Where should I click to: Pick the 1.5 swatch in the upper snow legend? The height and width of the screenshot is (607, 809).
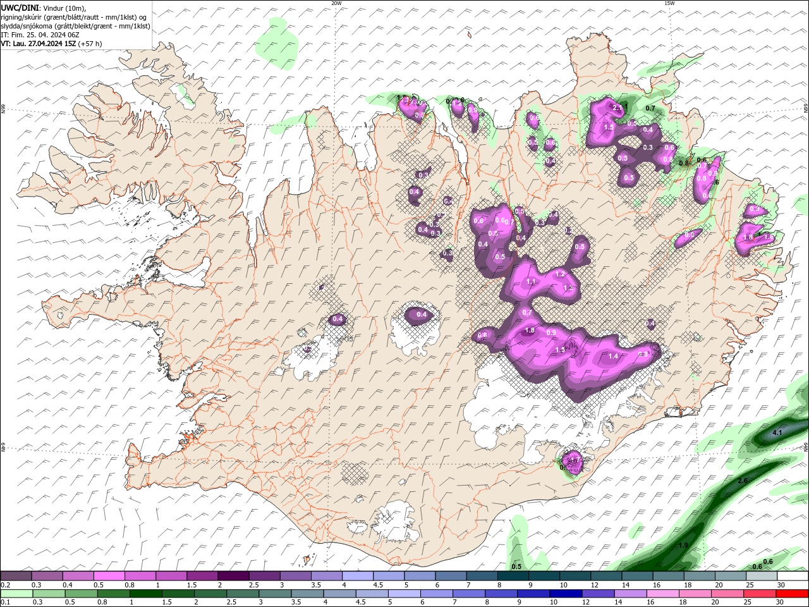202,576
